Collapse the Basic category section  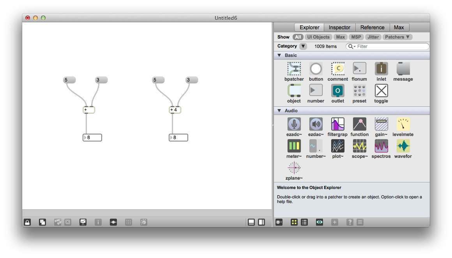(x=279, y=55)
